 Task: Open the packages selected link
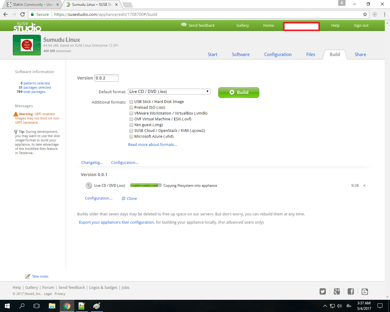point(37,87)
